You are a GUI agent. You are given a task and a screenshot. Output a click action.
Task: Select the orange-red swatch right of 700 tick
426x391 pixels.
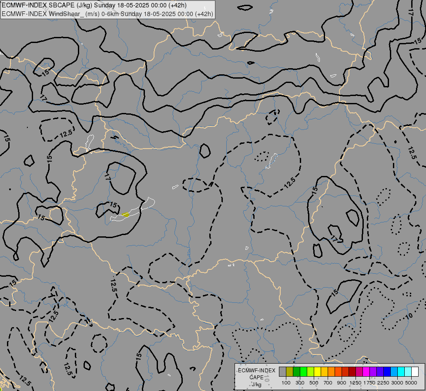pos(338,371)
